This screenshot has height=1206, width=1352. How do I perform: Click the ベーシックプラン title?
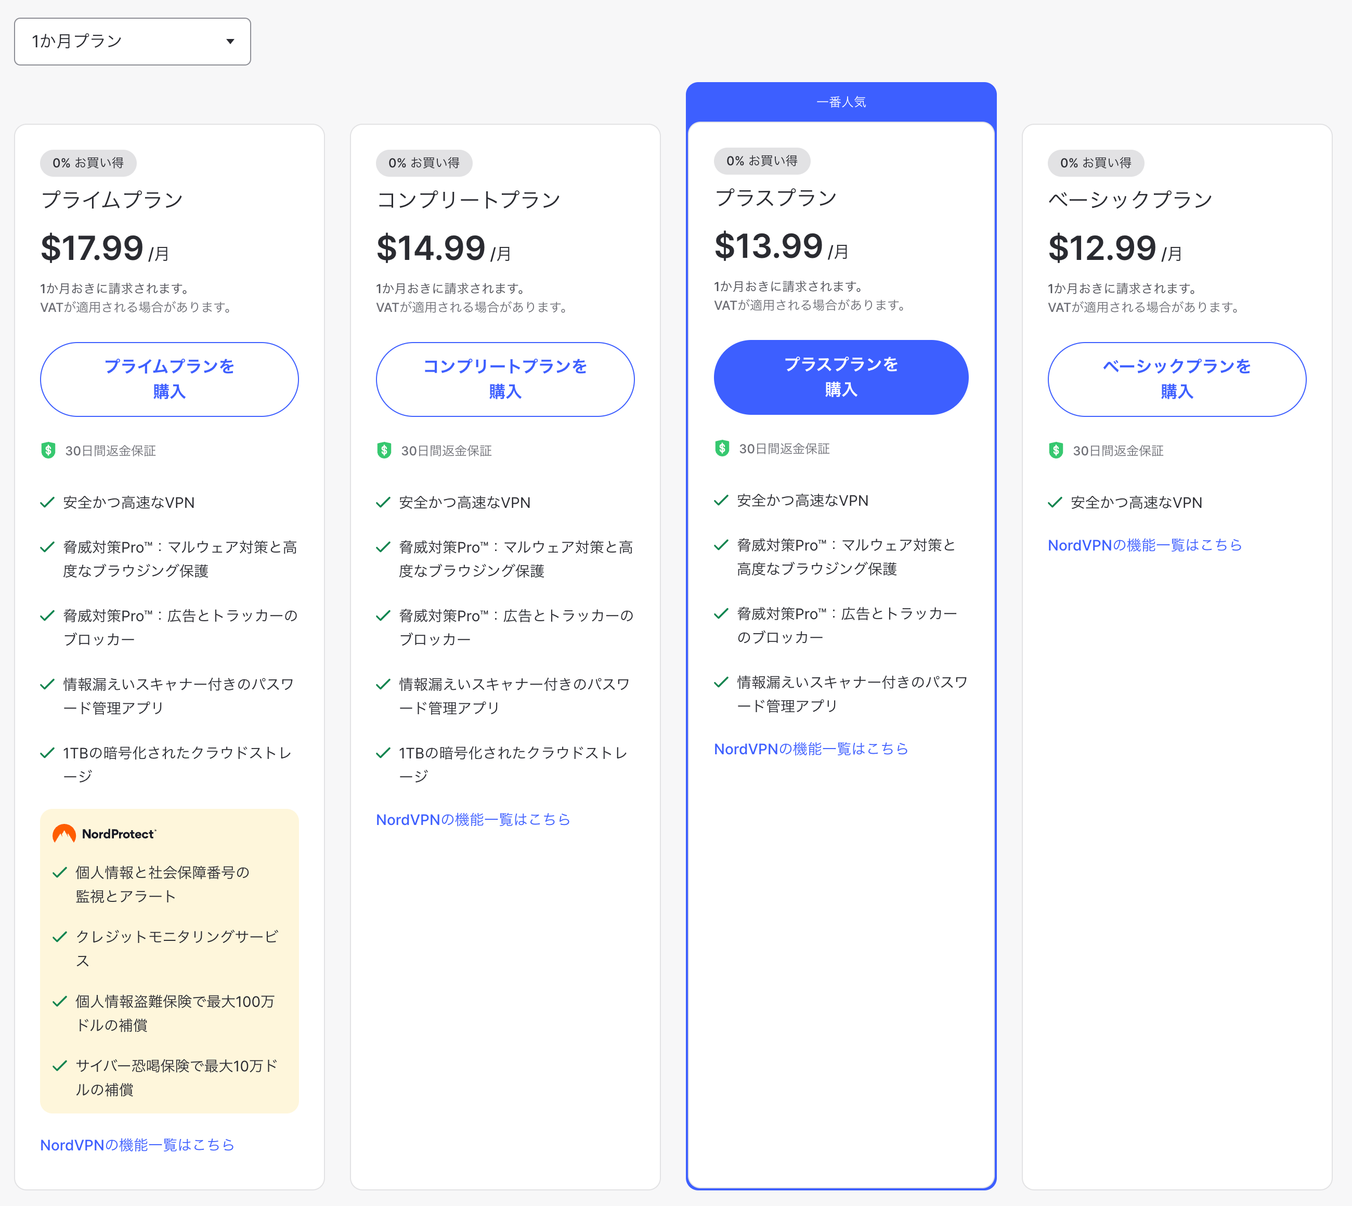[x=1130, y=200]
